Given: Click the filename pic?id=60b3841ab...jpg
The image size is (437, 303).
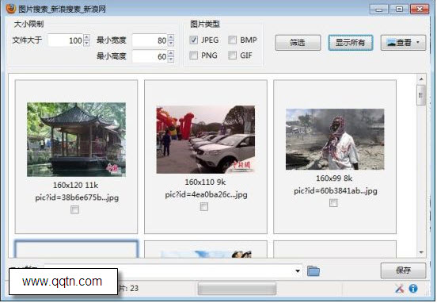Looking at the screenshot, I should point(336,191).
